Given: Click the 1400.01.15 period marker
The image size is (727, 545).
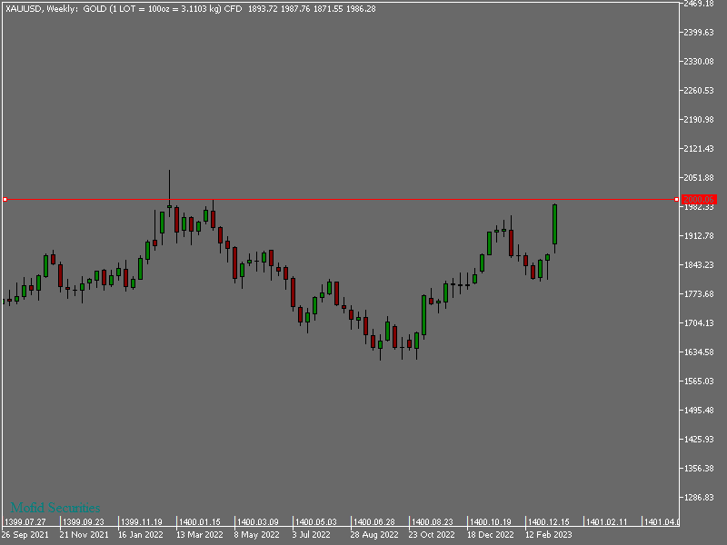Looking at the screenshot, I should (200, 522).
